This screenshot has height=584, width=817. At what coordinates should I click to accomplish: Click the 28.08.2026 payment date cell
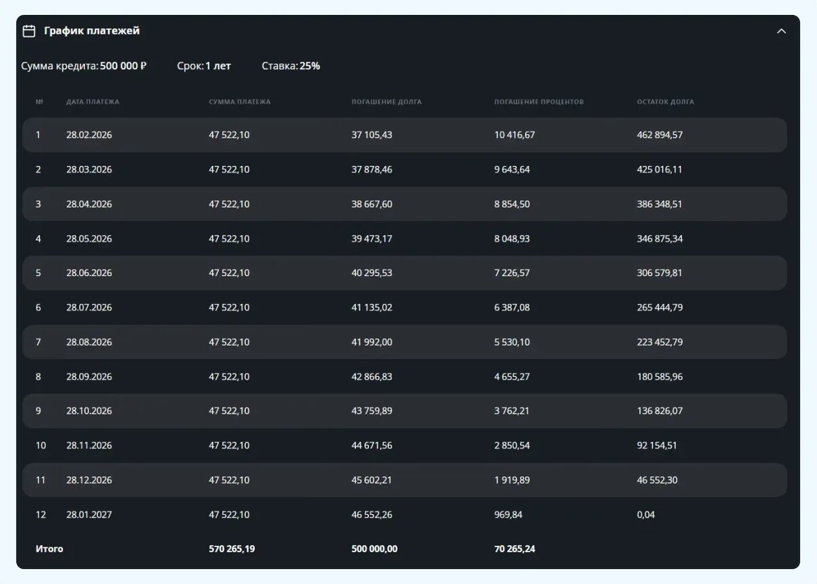pyautogui.click(x=89, y=342)
